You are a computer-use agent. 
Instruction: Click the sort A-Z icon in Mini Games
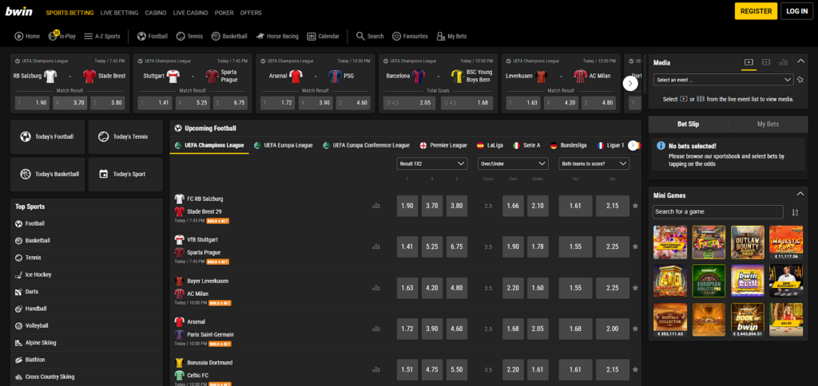point(795,212)
